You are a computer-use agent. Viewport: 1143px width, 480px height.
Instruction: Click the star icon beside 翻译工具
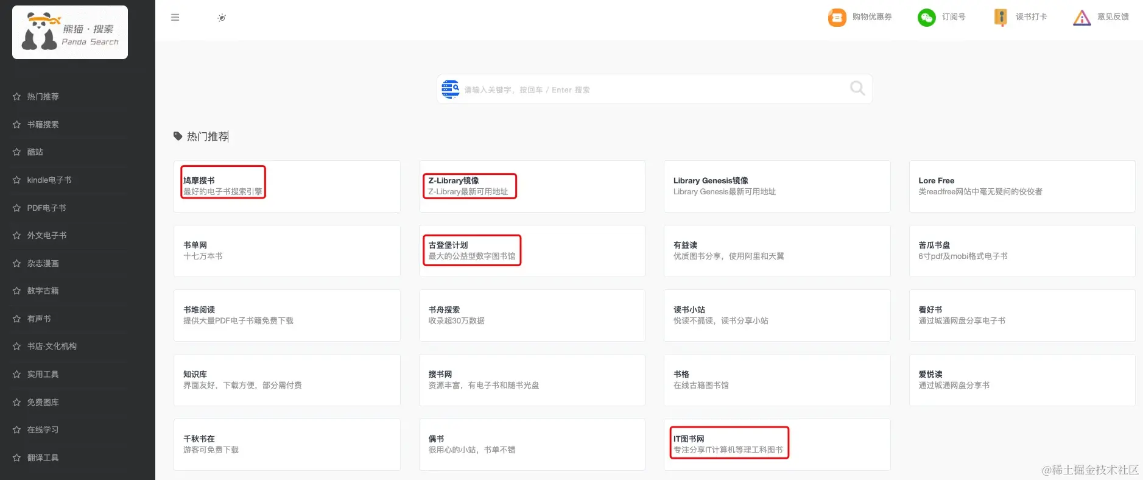pyautogui.click(x=16, y=457)
